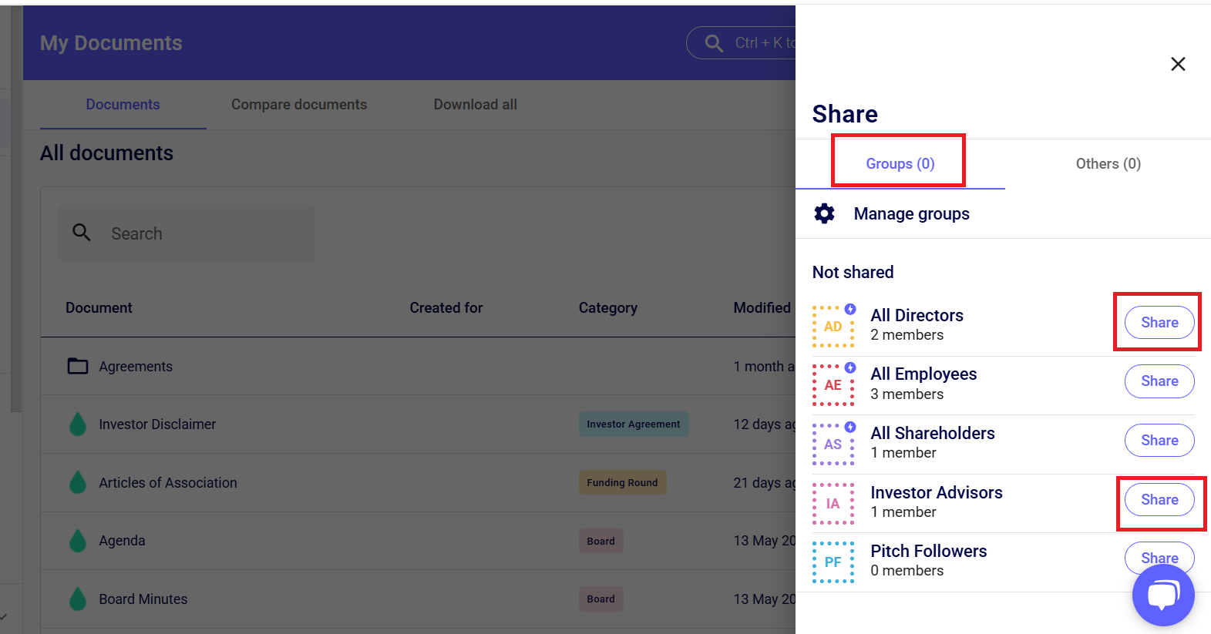Close the Share panel

click(1178, 64)
